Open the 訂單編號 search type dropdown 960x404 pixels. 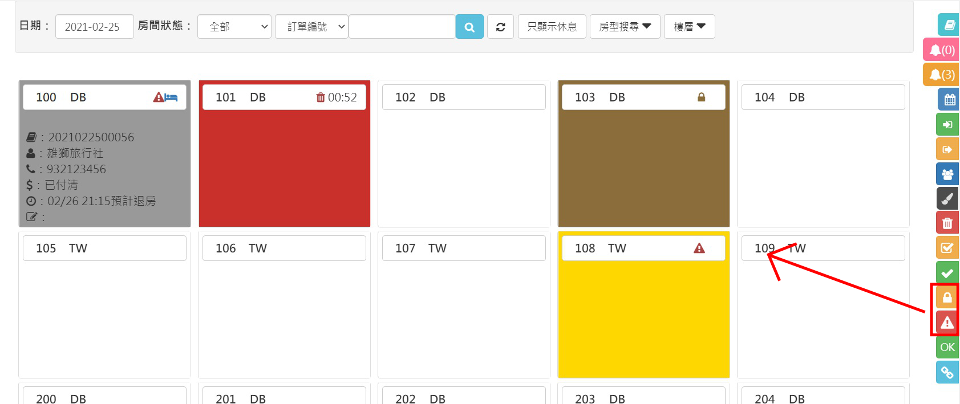pos(311,27)
